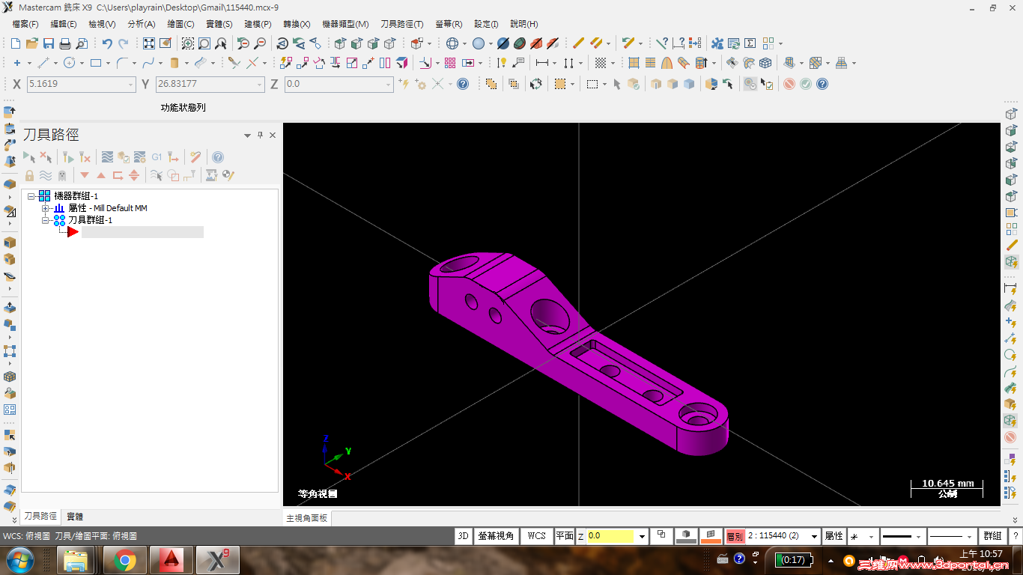Open toolpath panel options dropdown arrow
Image resolution: width=1023 pixels, height=575 pixels.
click(247, 136)
